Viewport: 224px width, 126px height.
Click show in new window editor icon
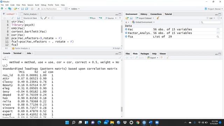coord(13,18)
